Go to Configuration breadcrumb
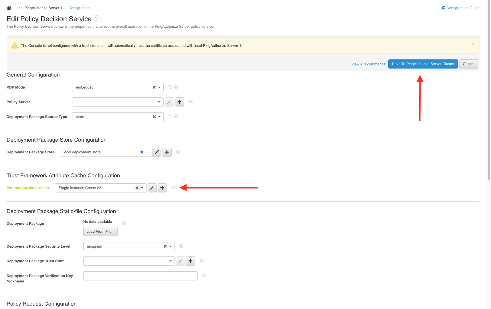The width and height of the screenshot is (491, 309). click(x=80, y=8)
